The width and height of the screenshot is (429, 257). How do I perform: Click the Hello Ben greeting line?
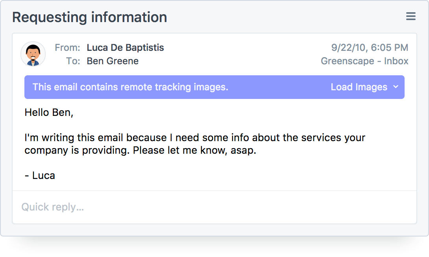tap(49, 112)
